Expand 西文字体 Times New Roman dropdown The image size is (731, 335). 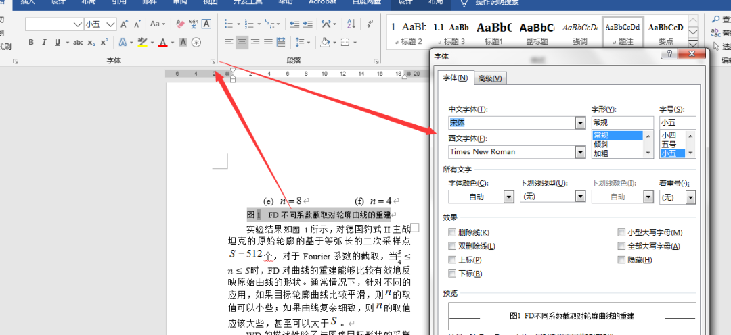tap(581, 152)
